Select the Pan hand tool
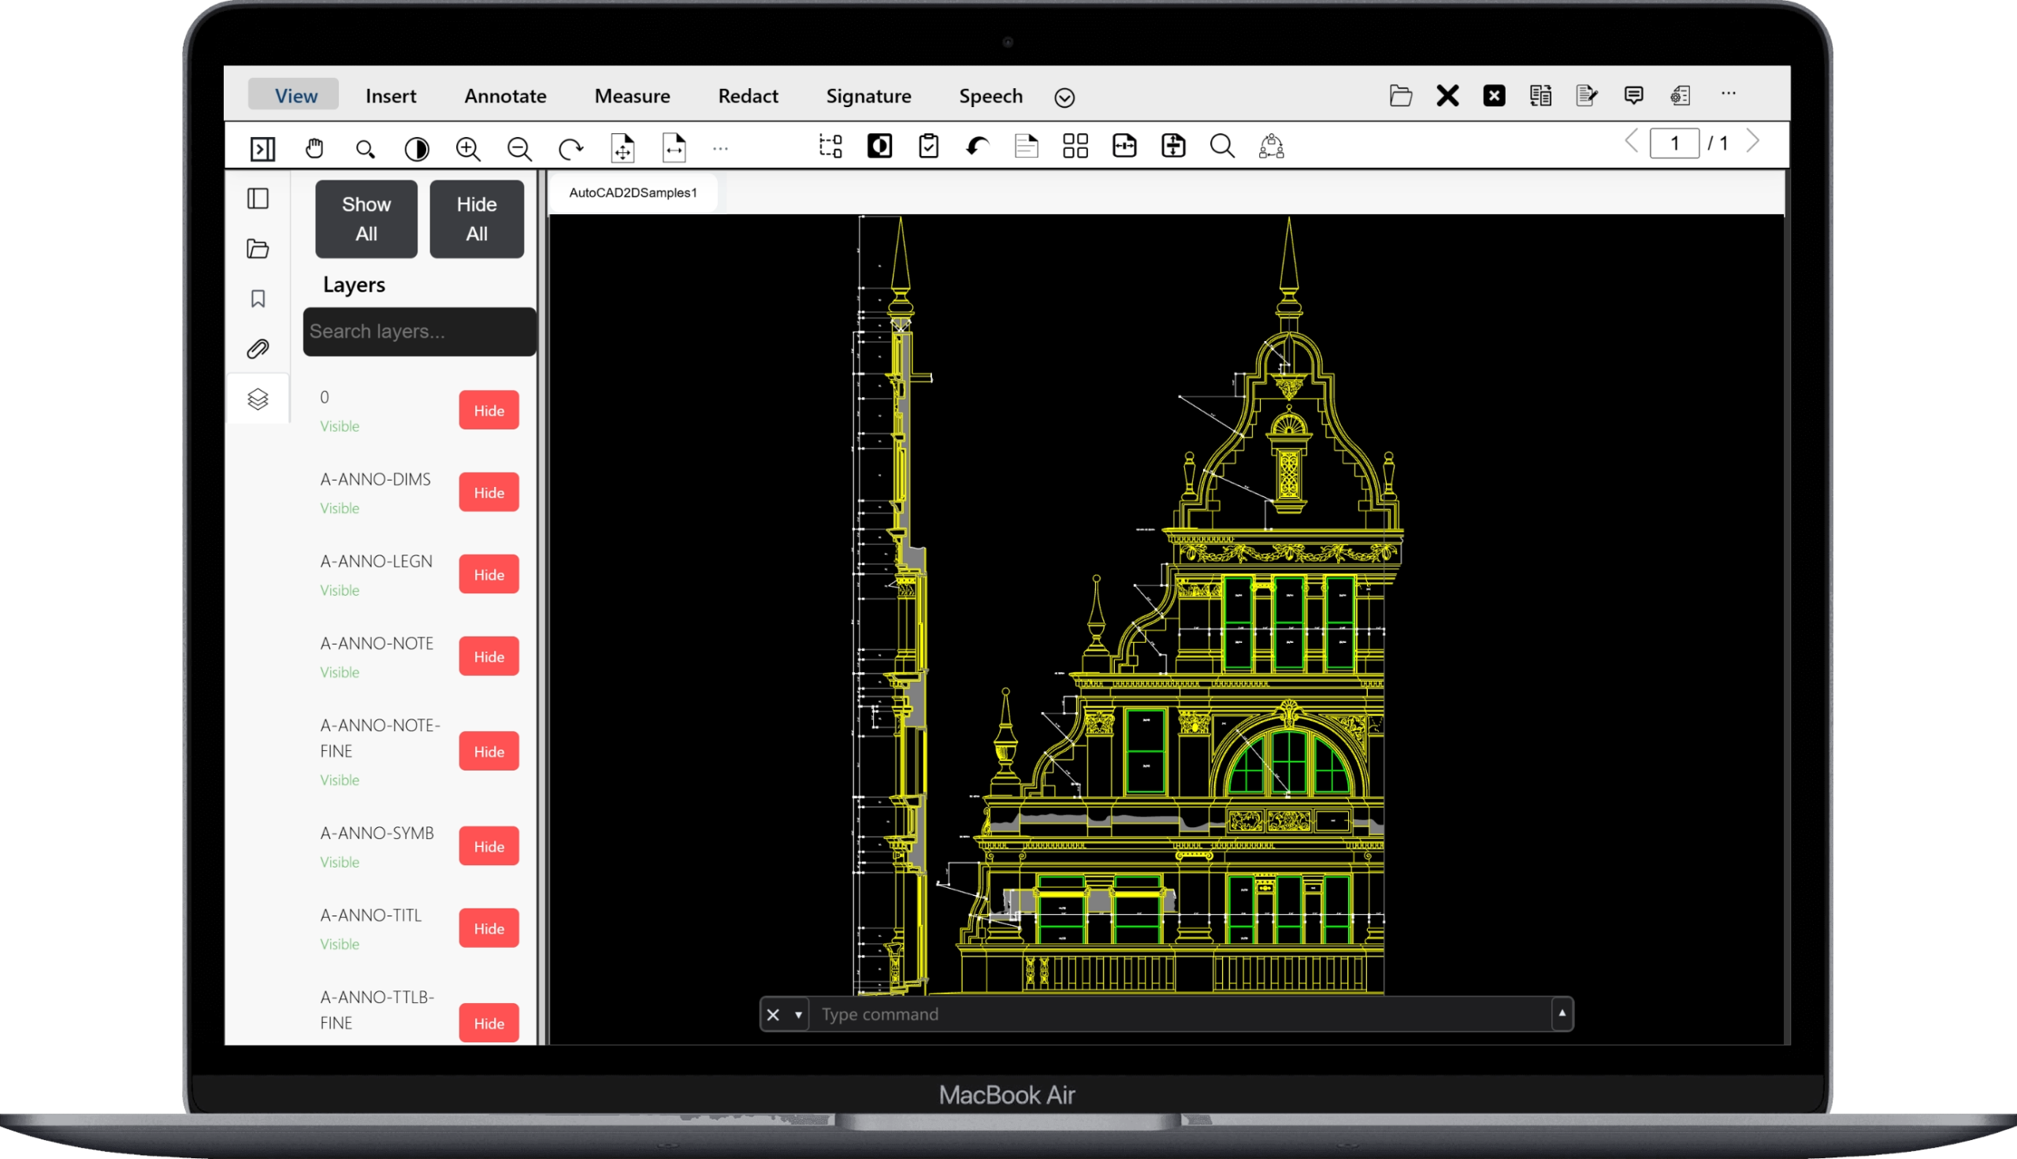 [x=314, y=148]
